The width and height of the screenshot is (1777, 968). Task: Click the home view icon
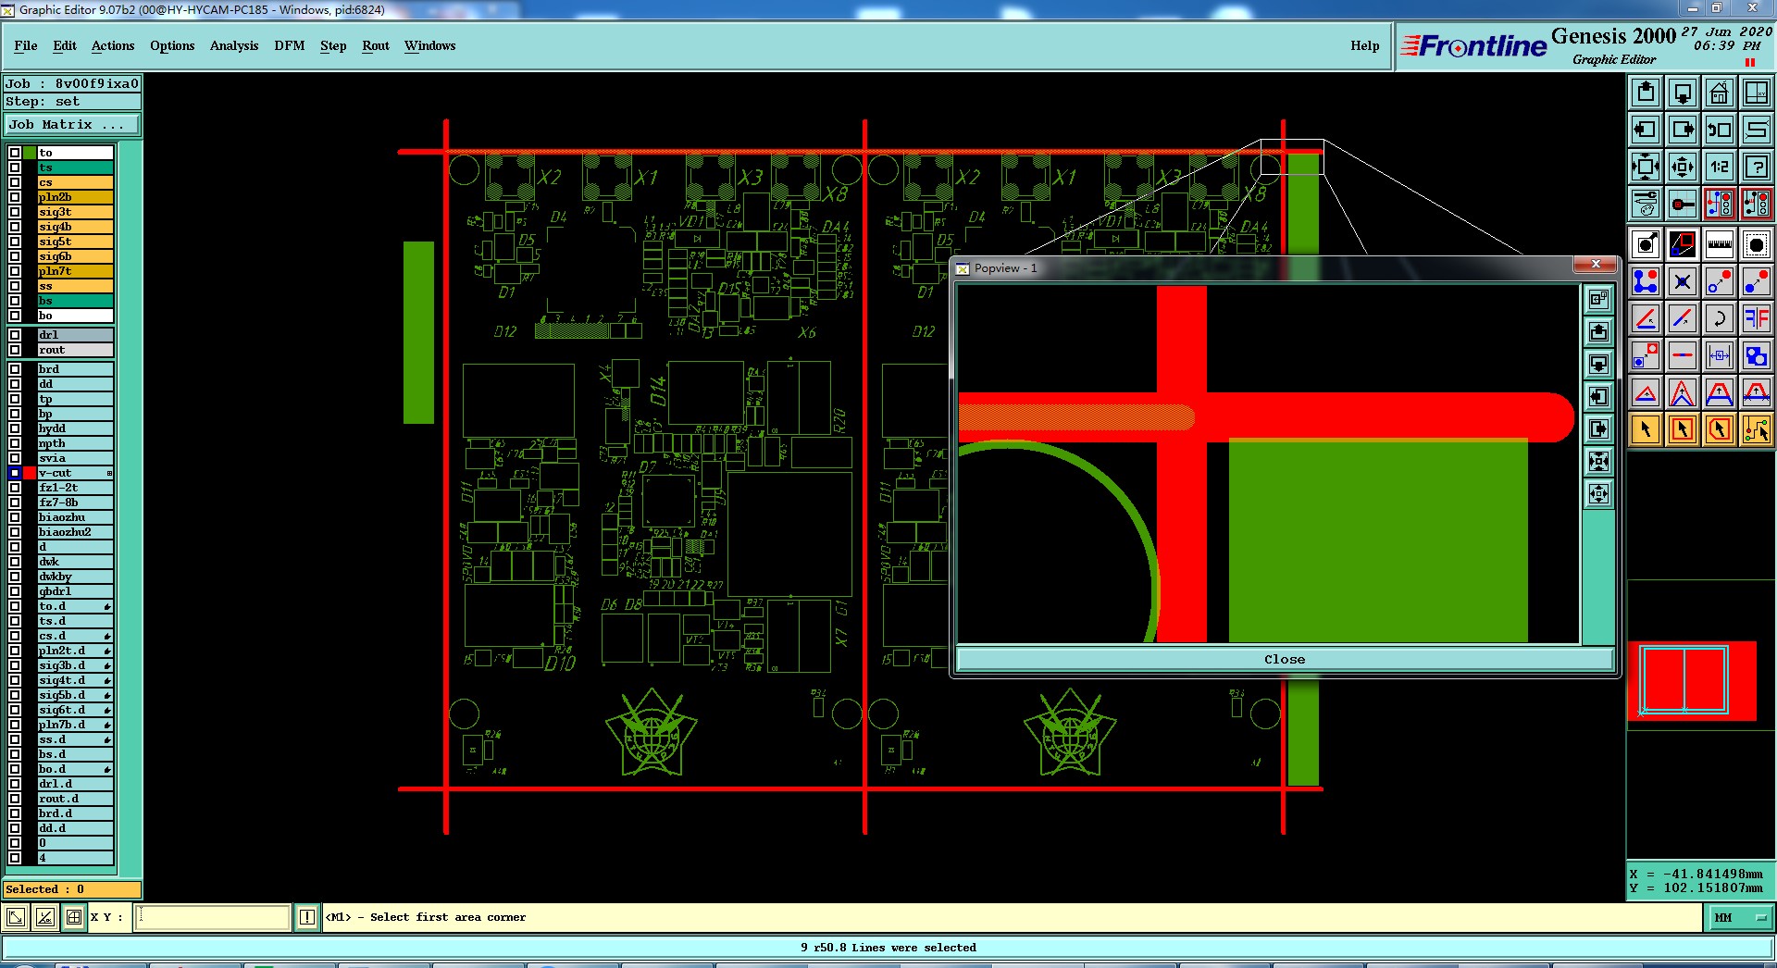tap(1720, 93)
